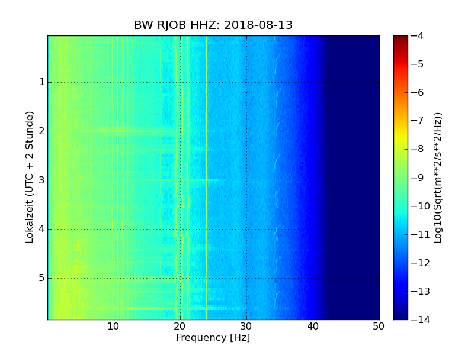Viewport: 474px width, 355px height.
Task: Click the yellow band of the colorbar
Action: pyautogui.click(x=401, y=136)
